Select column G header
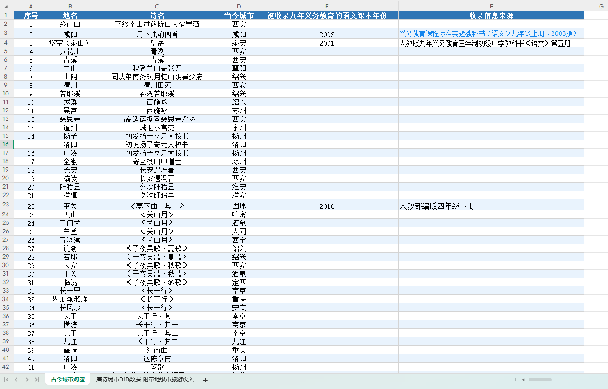 coord(596,7)
